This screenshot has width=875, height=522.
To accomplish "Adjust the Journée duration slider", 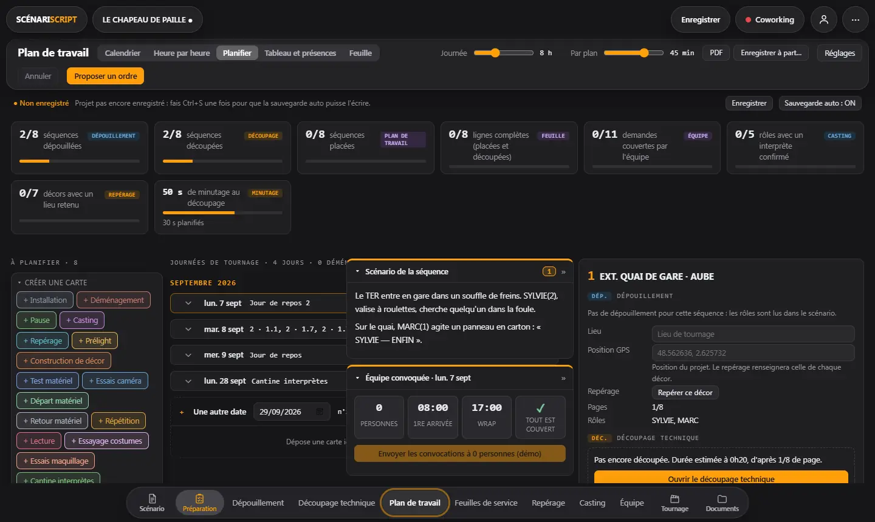I will tap(504, 53).
